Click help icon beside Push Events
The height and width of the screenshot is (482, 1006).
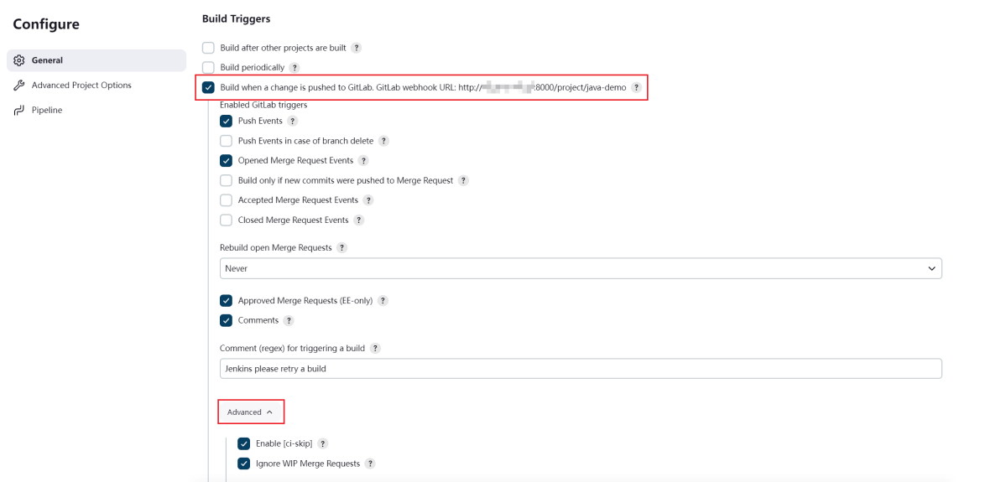(x=293, y=122)
